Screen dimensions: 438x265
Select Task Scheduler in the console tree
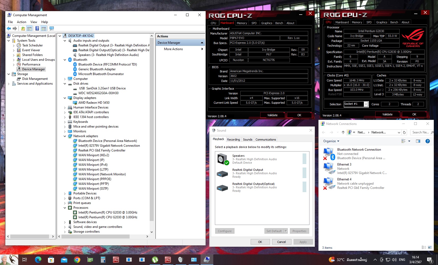click(32, 45)
